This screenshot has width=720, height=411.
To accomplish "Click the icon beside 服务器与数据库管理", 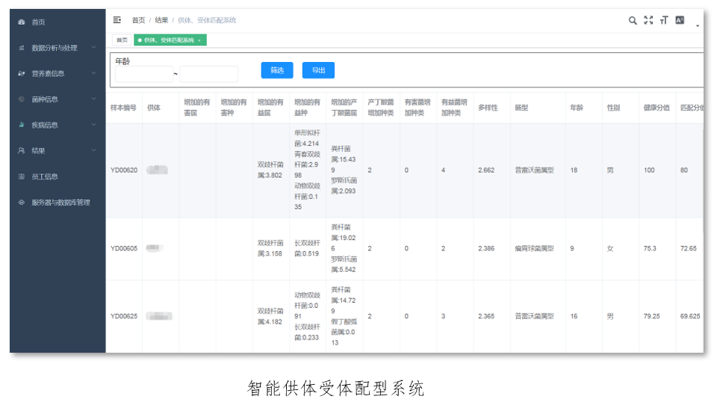I will [22, 202].
